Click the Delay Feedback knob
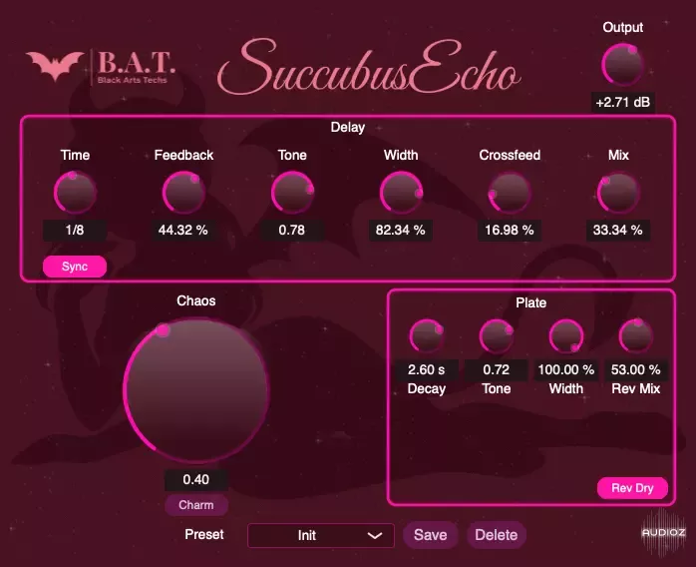This screenshot has height=567, width=696. pyautogui.click(x=183, y=193)
